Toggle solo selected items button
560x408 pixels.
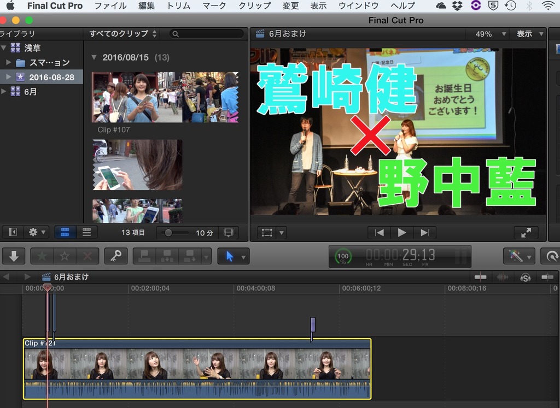pos(525,277)
